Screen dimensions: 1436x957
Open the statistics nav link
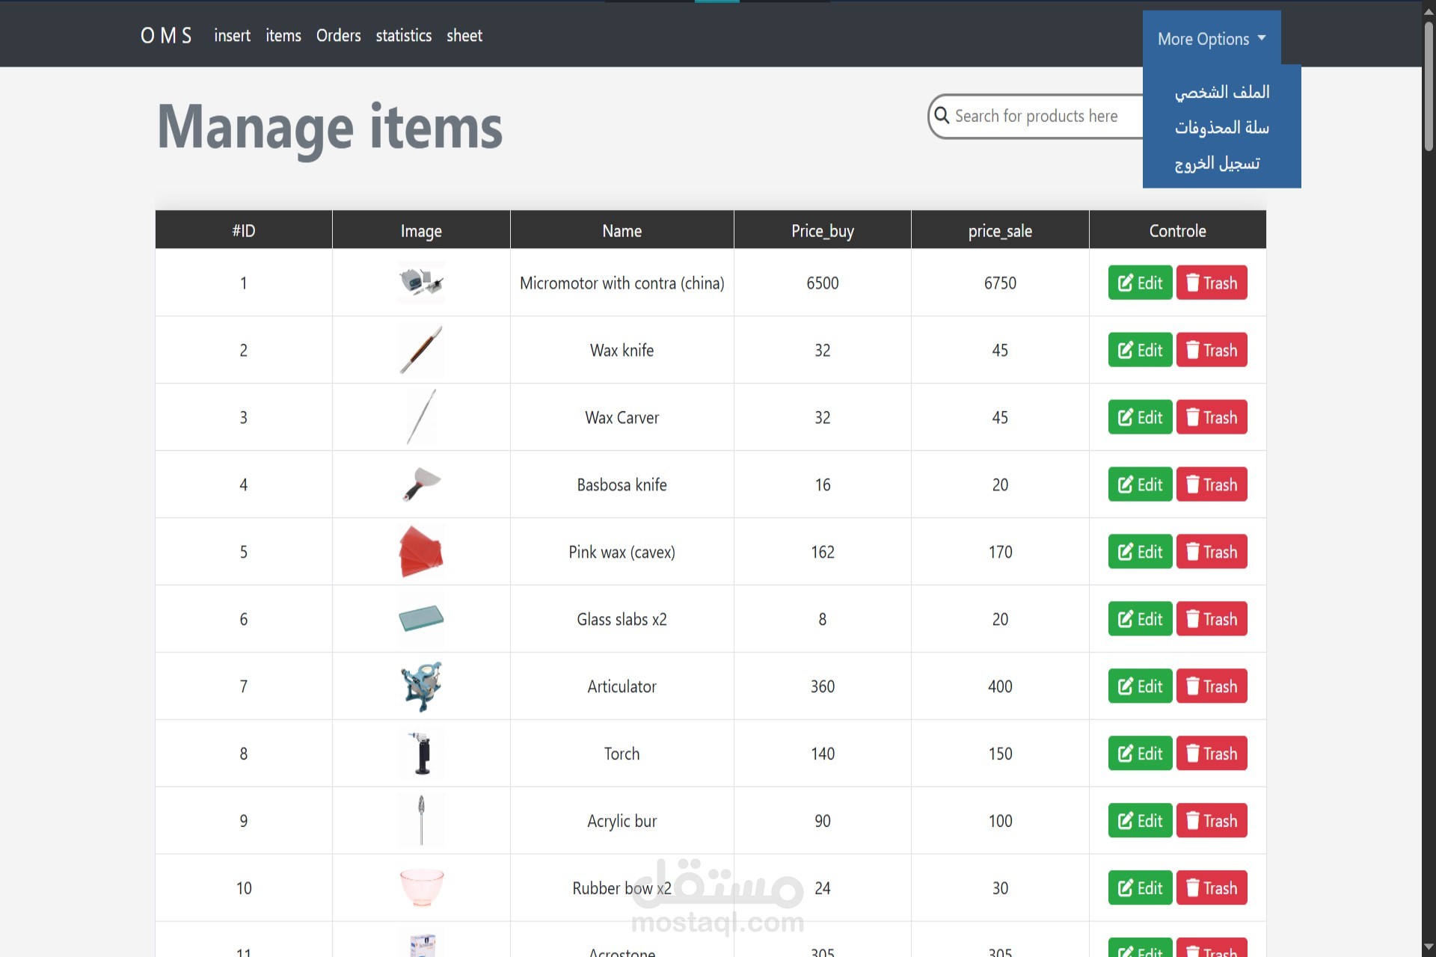point(403,35)
